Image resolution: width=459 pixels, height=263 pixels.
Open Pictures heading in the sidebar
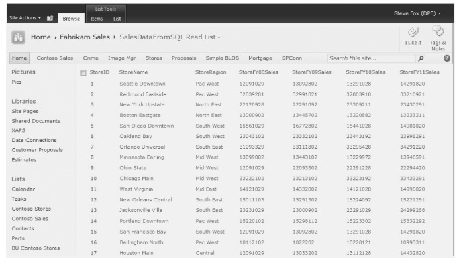pos(23,72)
